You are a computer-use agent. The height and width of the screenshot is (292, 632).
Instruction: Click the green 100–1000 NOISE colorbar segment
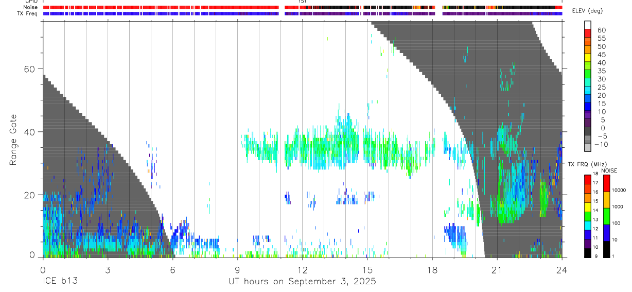(607, 216)
